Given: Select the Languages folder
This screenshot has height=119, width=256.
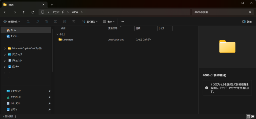Looking at the screenshot, I should coord(66,39).
